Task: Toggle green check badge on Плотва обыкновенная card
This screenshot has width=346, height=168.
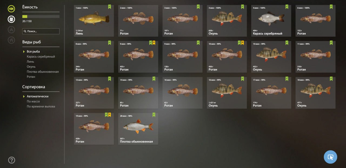Action: pos(154,115)
